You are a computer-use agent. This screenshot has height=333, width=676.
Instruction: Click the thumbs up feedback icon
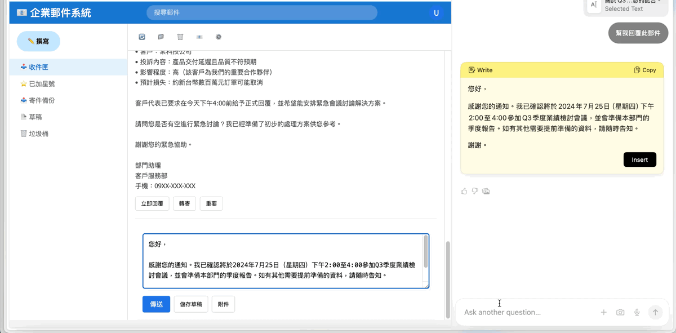(x=464, y=192)
